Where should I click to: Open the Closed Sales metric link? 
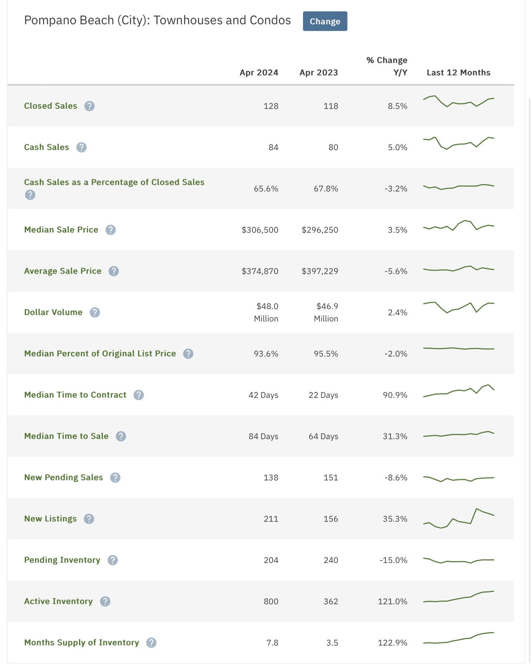click(51, 106)
